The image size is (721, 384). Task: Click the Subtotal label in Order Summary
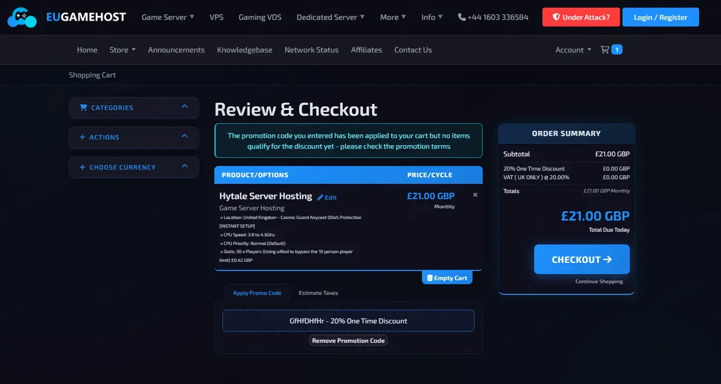pos(517,154)
